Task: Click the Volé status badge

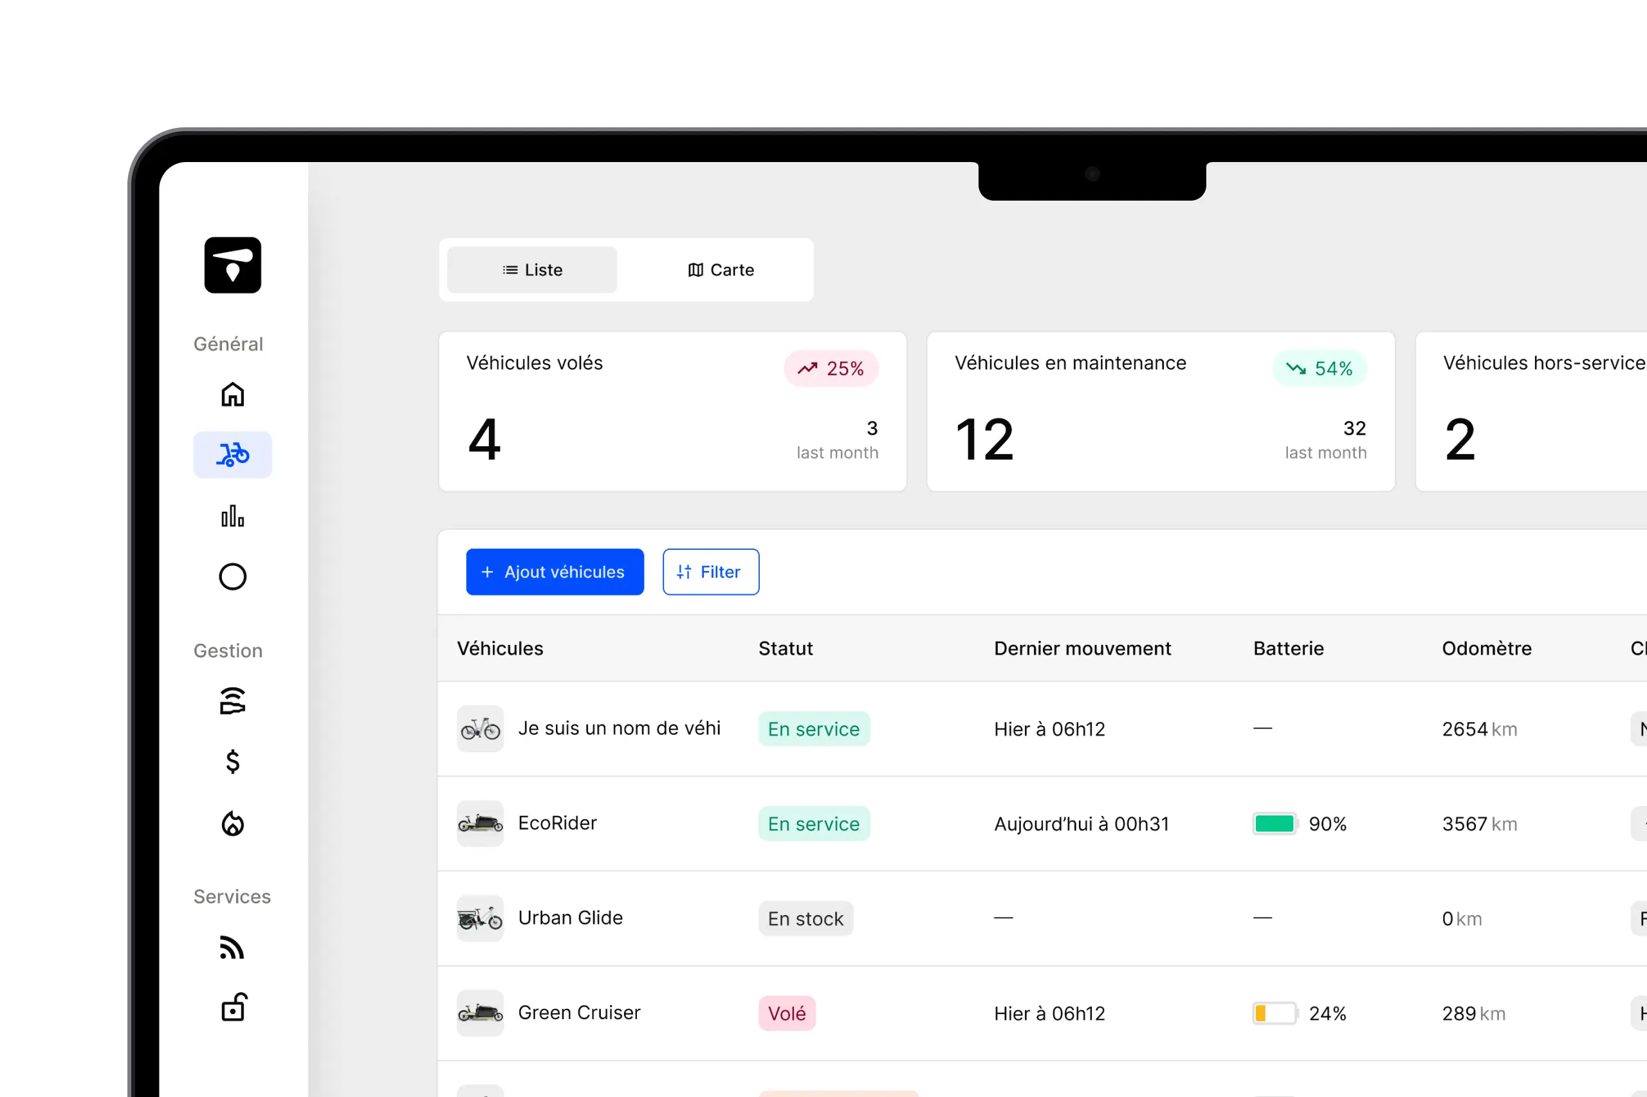Action: (787, 1013)
